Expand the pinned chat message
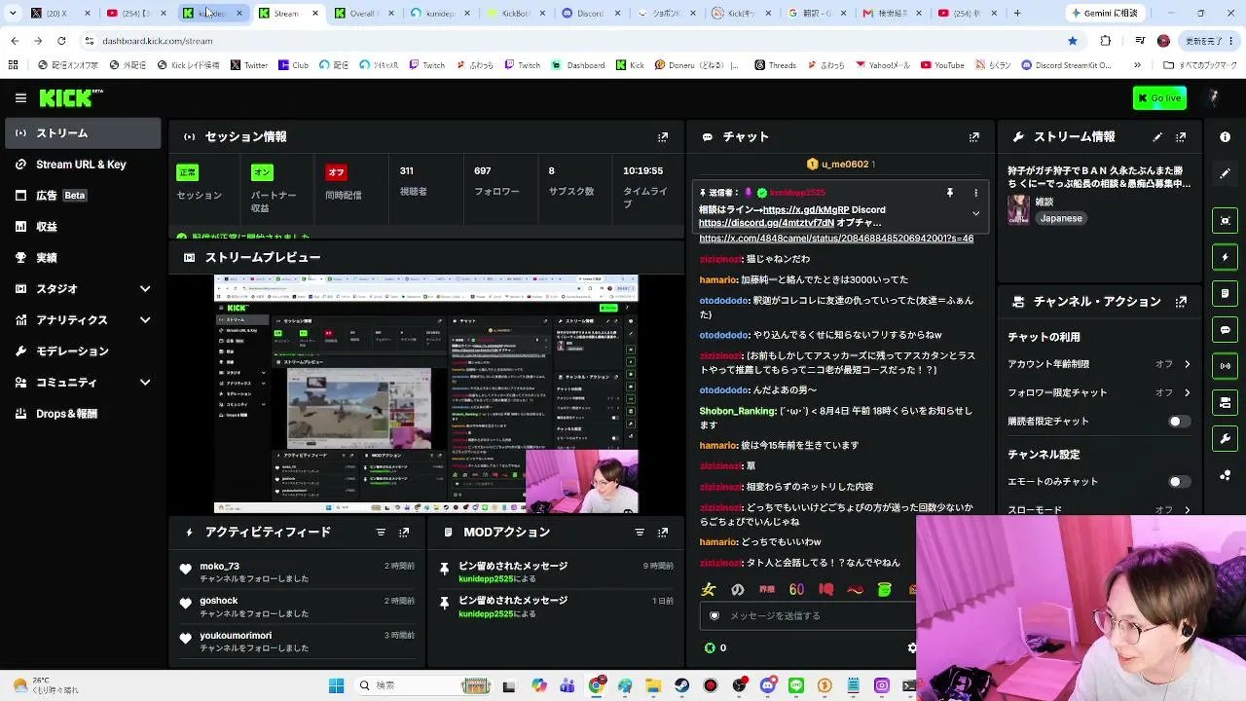The height and width of the screenshot is (701, 1246). click(975, 213)
